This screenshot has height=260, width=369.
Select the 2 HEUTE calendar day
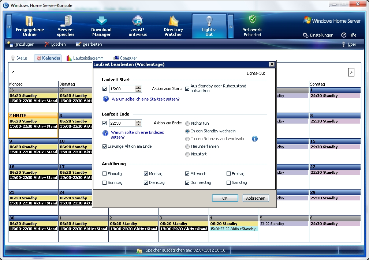click(x=33, y=125)
